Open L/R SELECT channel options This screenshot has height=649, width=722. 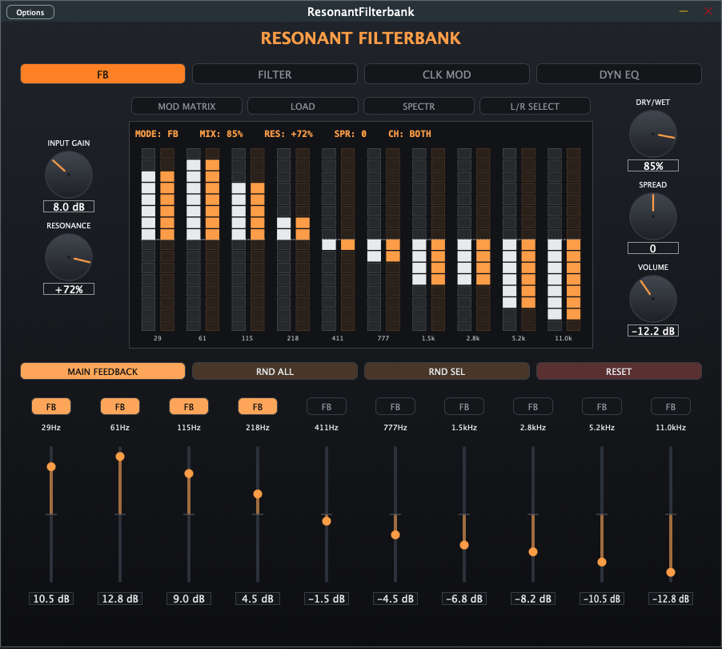pyautogui.click(x=535, y=106)
